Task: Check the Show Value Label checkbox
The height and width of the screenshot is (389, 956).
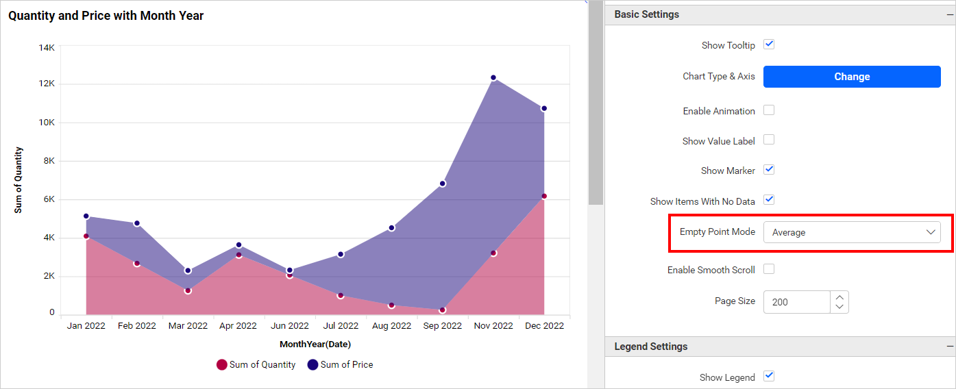Action: [769, 140]
